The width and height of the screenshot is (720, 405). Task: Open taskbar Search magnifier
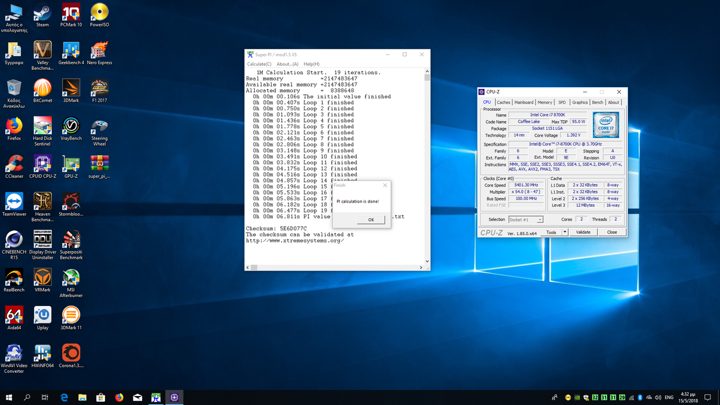click(x=27, y=397)
